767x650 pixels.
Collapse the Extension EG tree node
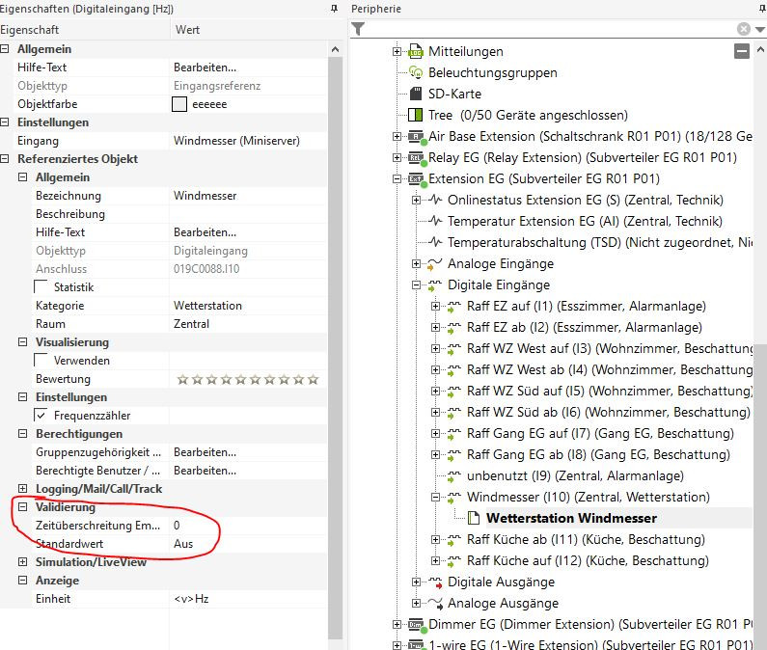point(397,178)
